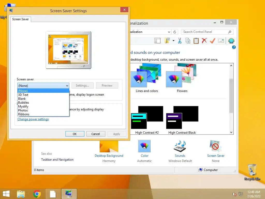Open the Taskbar and Navigation link
The width and height of the screenshot is (265, 199).
pyautogui.click(x=57, y=160)
